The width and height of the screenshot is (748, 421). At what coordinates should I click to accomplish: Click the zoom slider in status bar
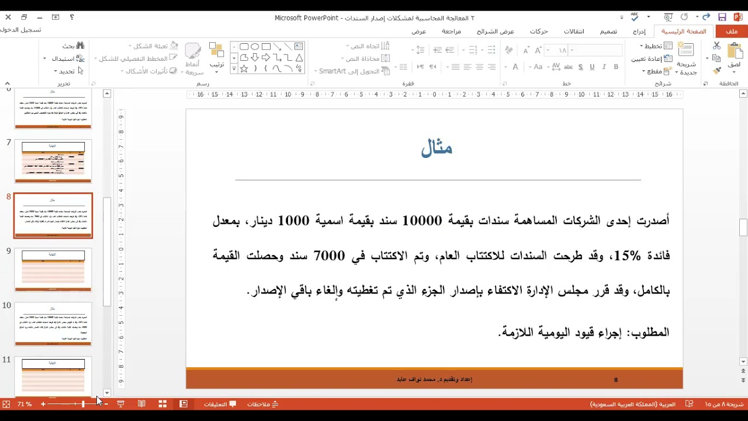point(75,404)
